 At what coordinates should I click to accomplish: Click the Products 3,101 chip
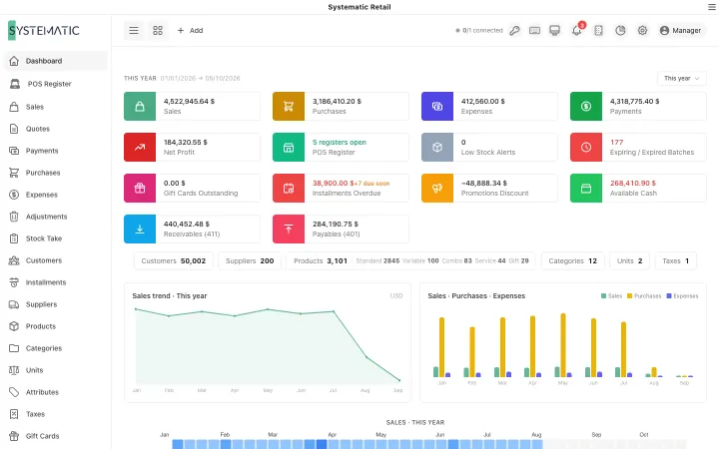coord(410,260)
